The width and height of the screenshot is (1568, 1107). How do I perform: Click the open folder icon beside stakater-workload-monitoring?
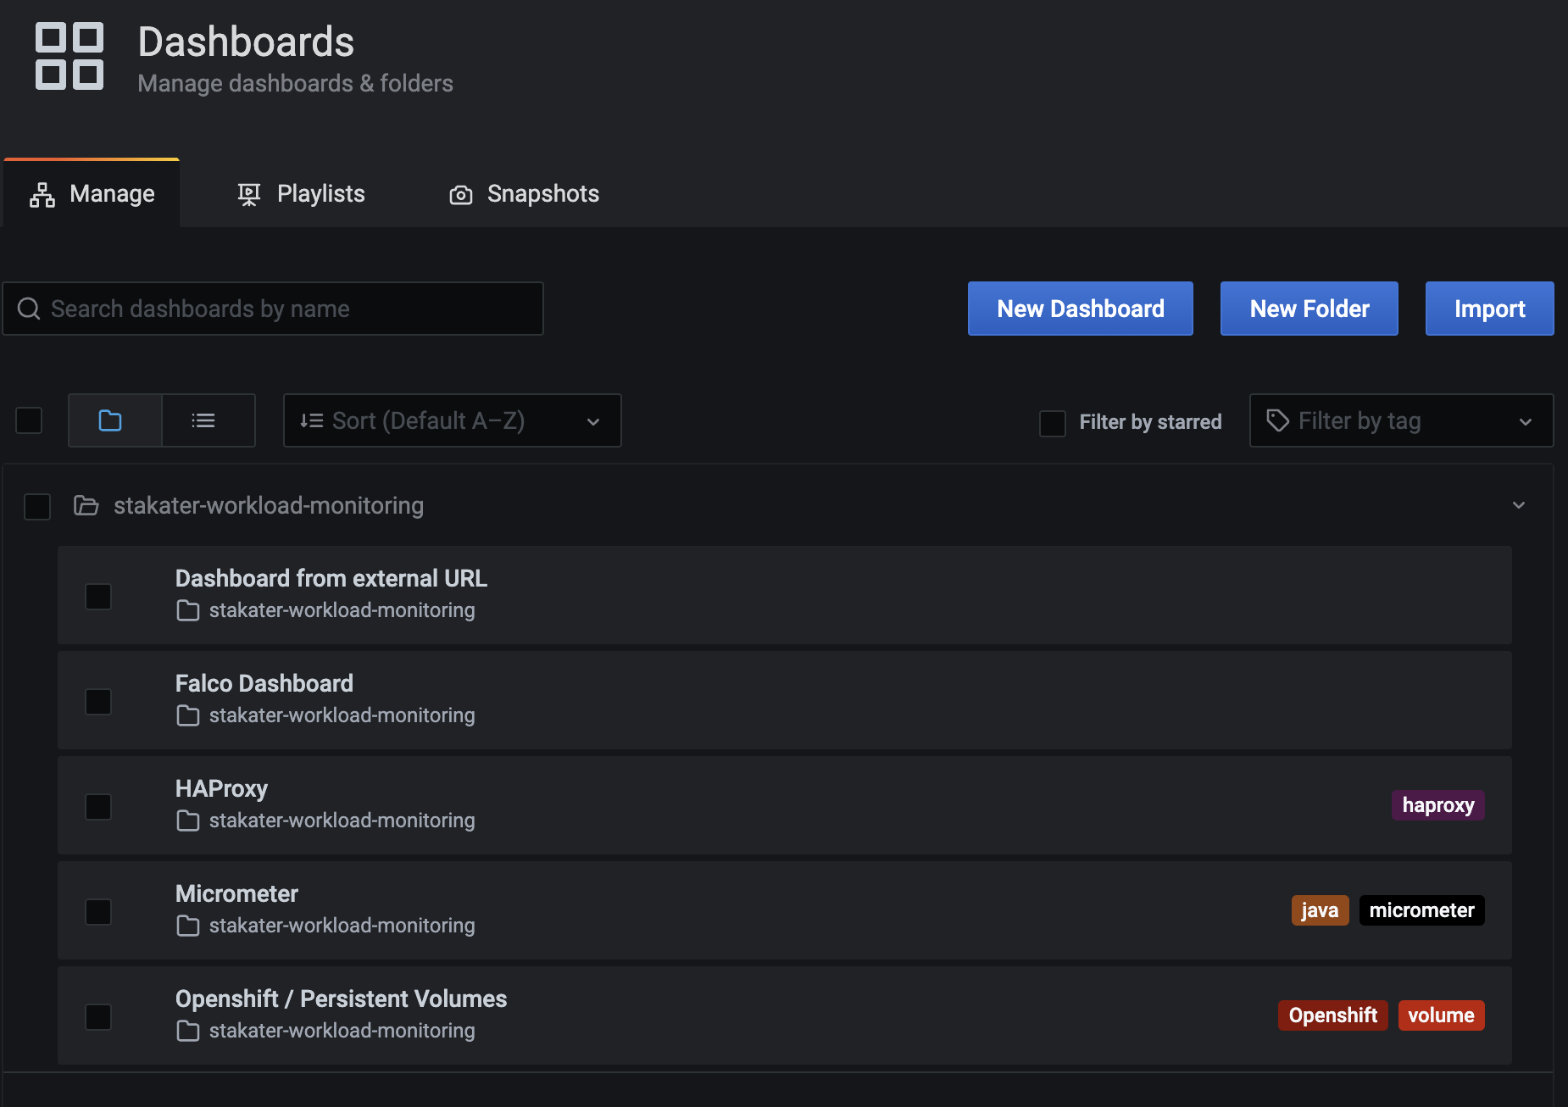(x=86, y=506)
